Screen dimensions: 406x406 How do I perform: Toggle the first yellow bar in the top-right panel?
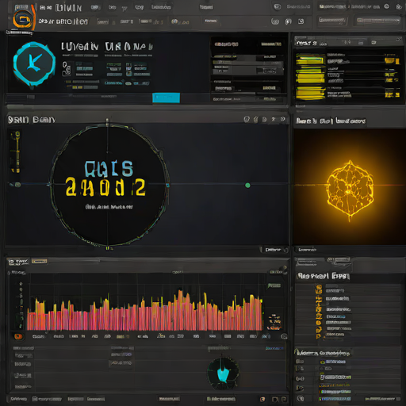(x=310, y=60)
